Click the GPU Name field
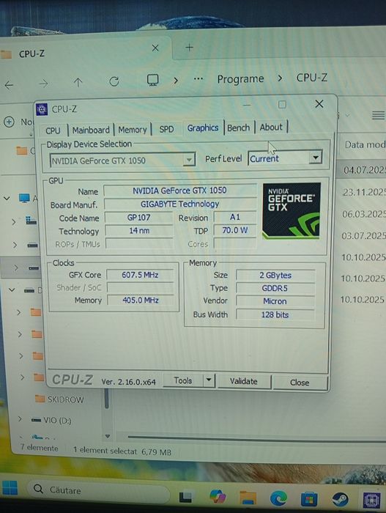Viewport: 386px width, 513px height. click(x=180, y=191)
